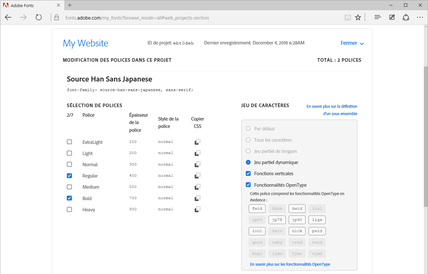
Task: Enable the ExtraLight font checkbox
Action: tap(69, 142)
